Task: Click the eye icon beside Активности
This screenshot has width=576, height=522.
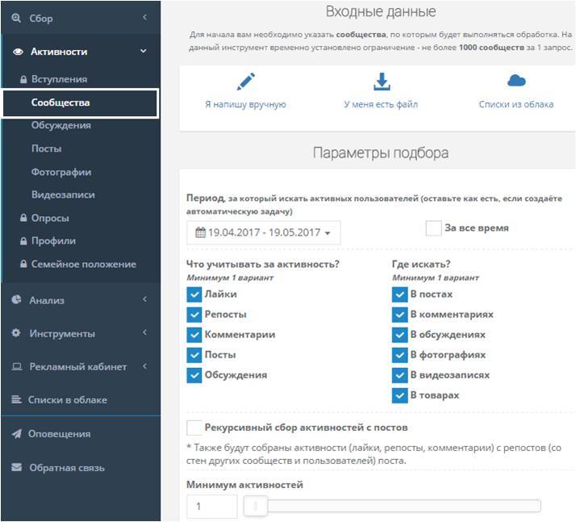Action: click(18, 52)
